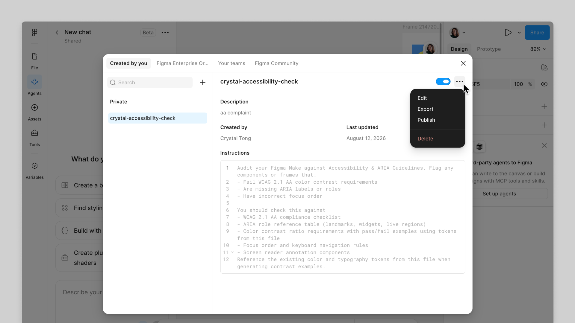Click the present play icon
Viewport: 575px width, 323px height.
tap(508, 33)
